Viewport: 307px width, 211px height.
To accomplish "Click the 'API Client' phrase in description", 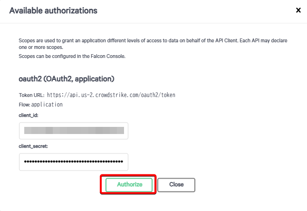I will 226,40.
